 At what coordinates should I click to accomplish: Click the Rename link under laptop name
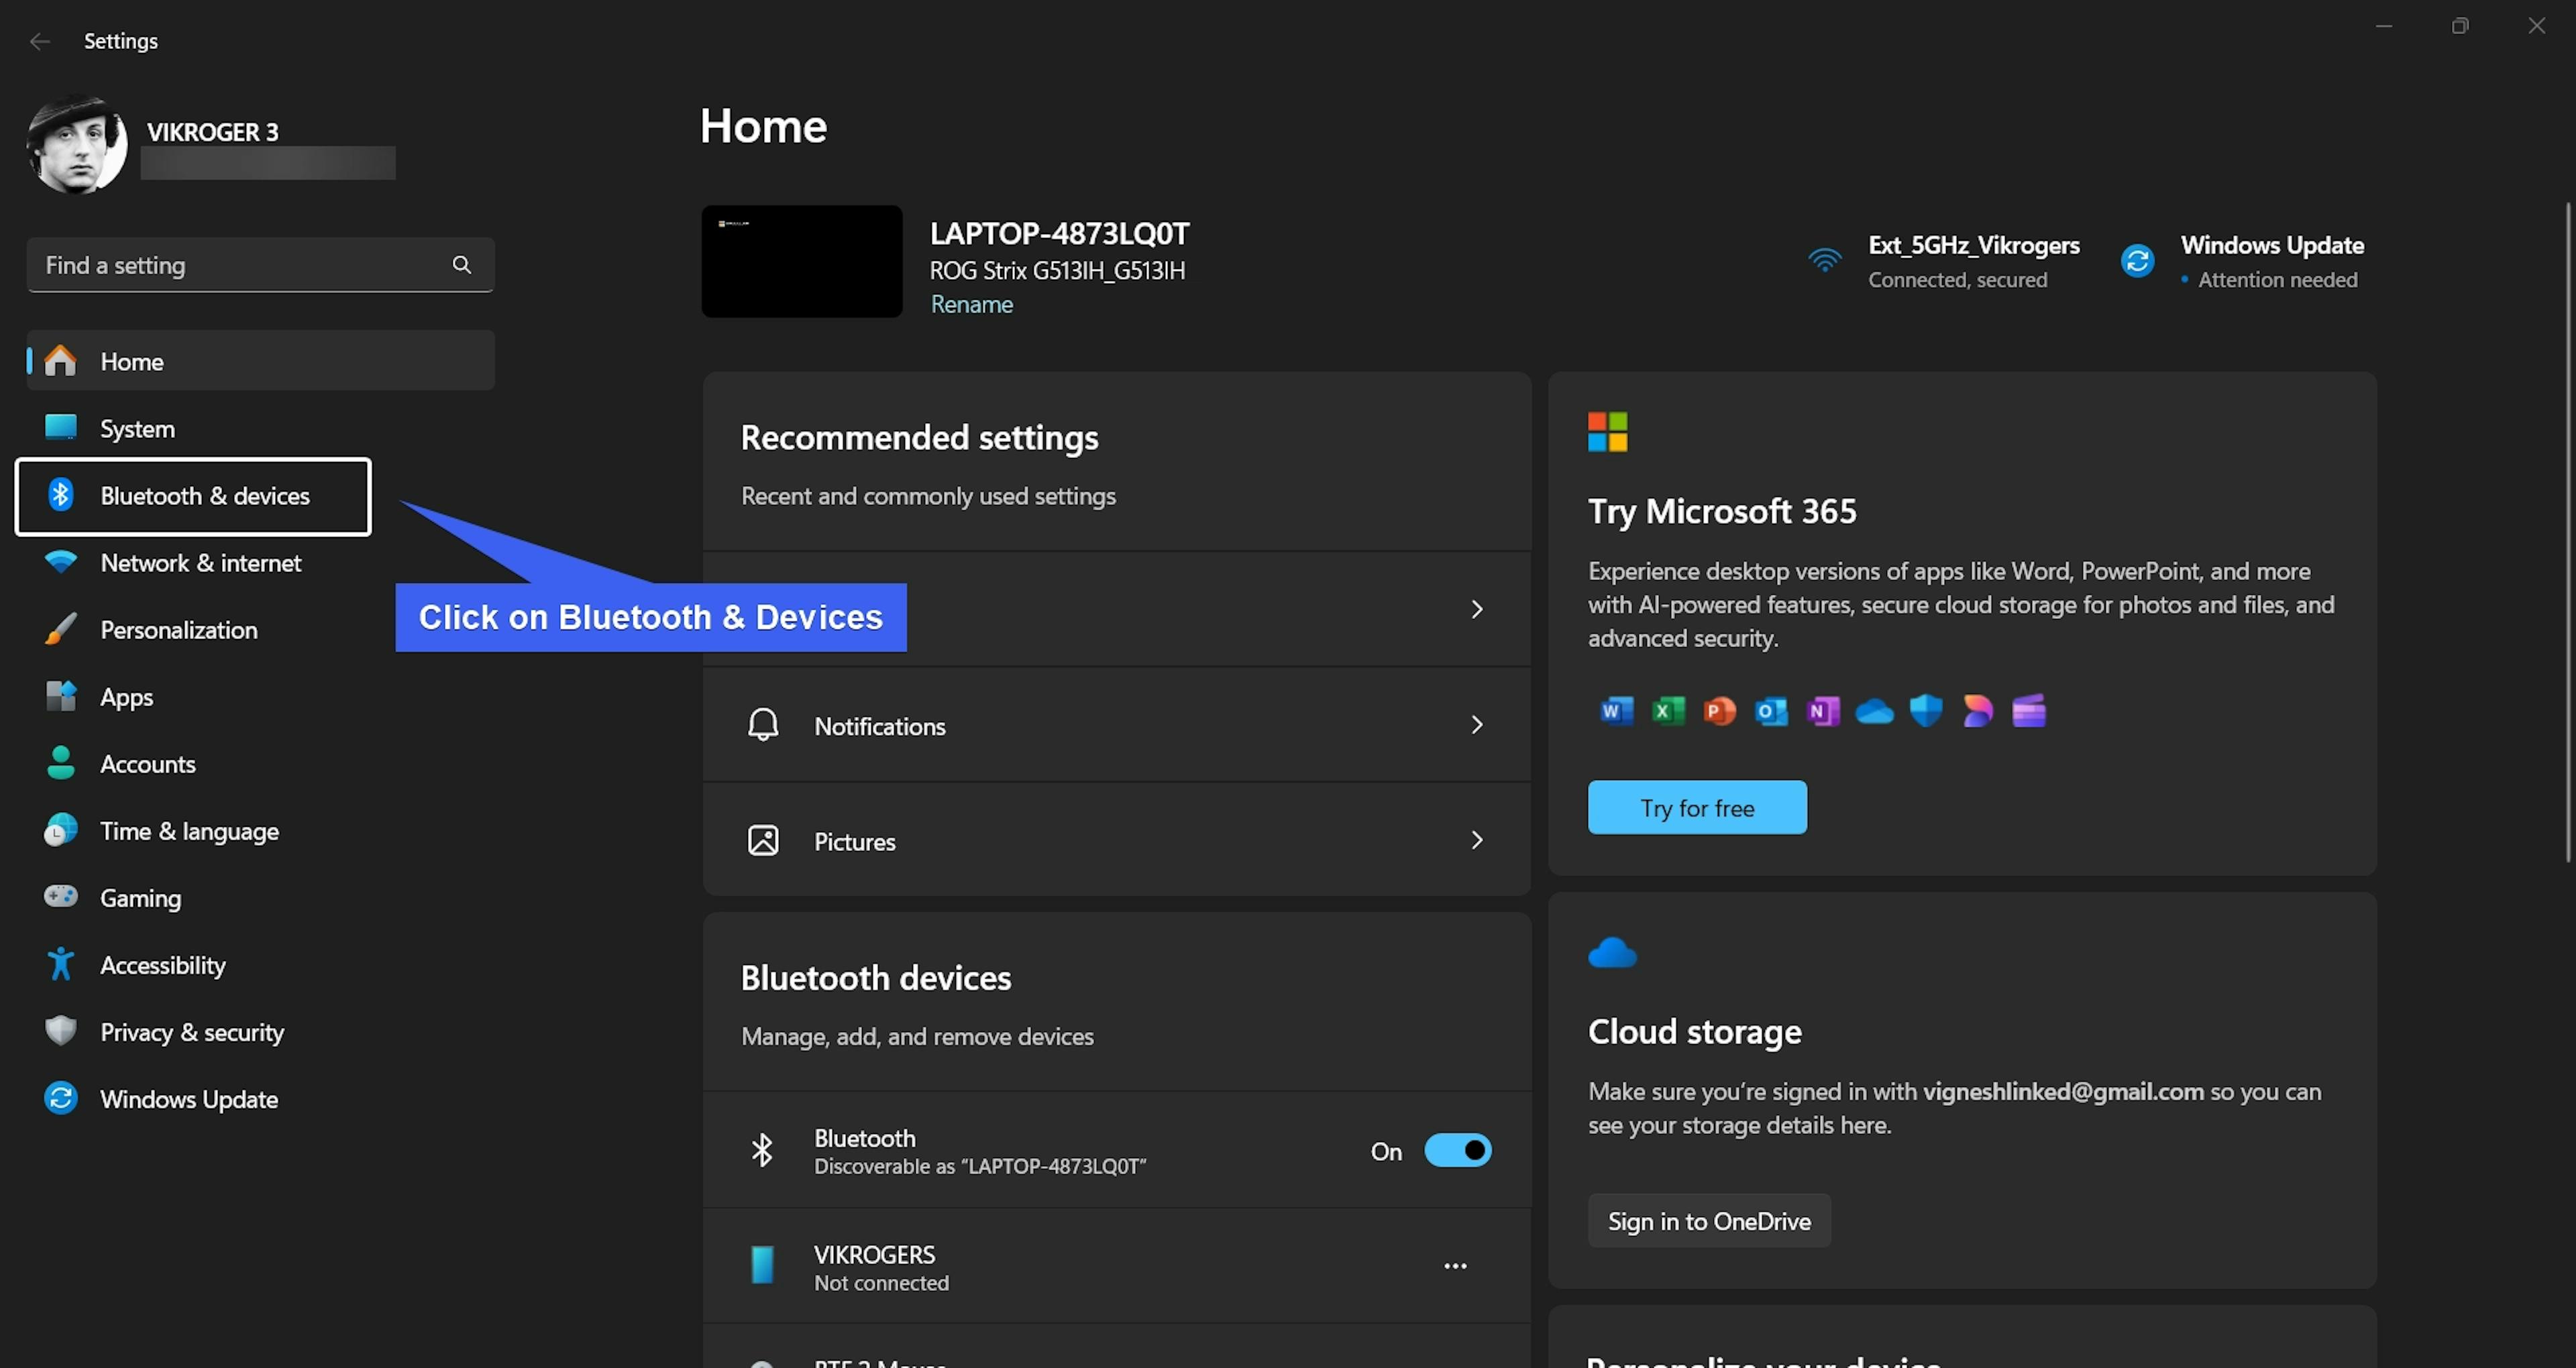971,304
